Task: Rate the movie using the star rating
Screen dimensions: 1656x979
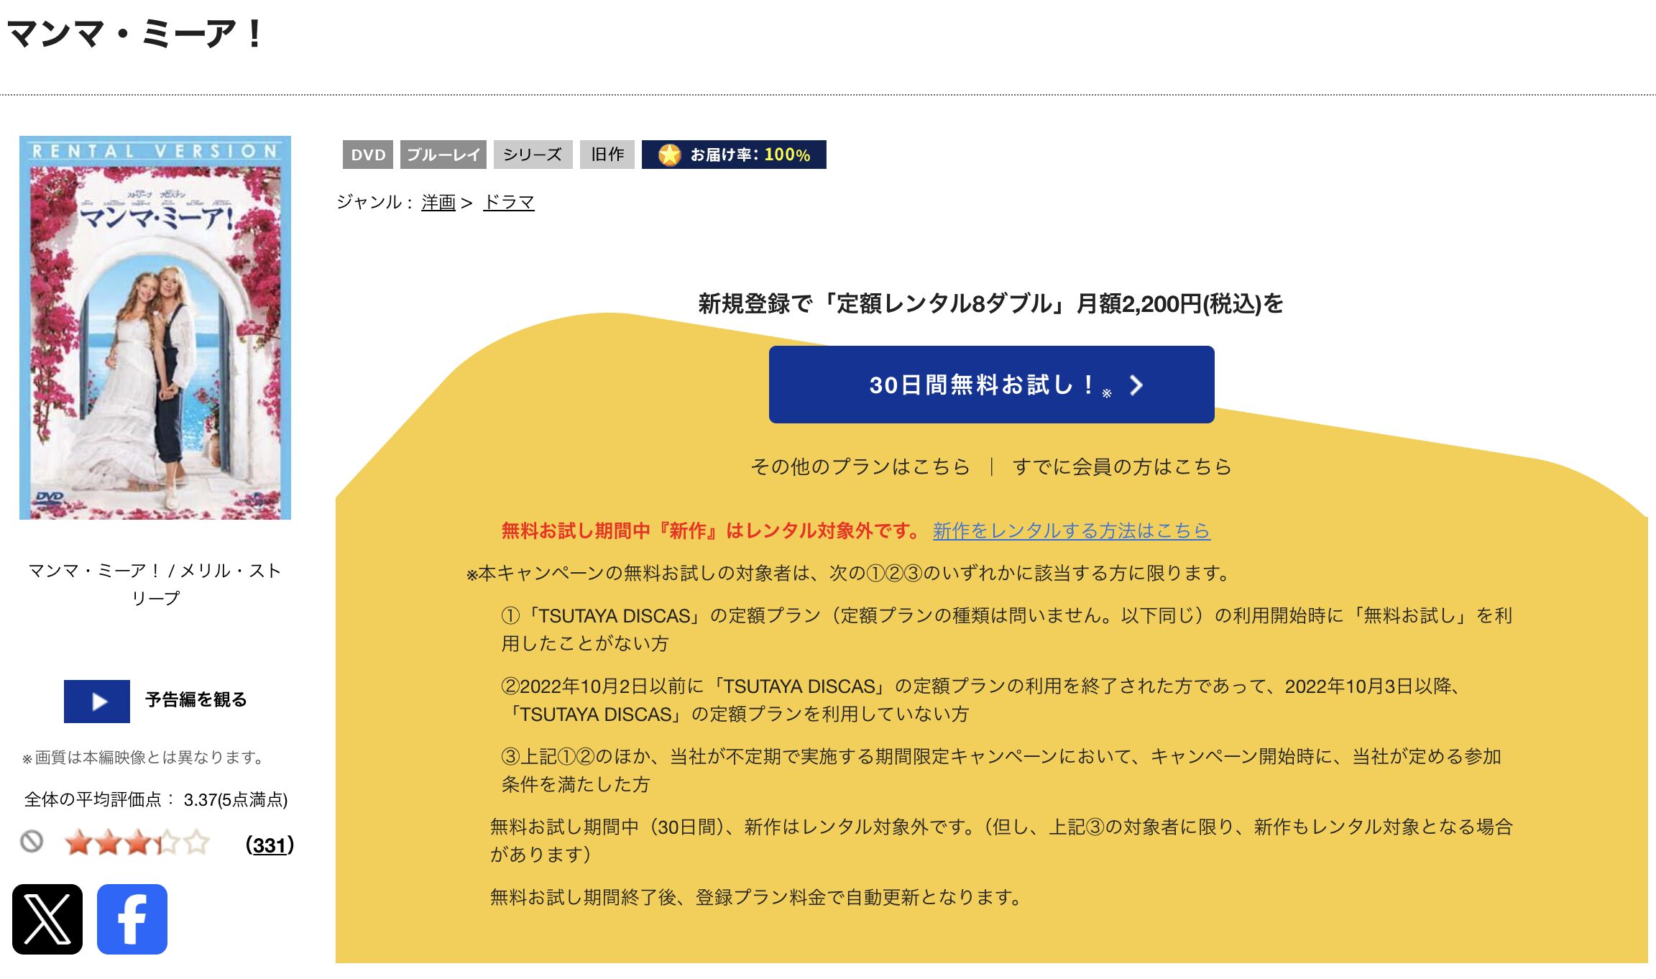Action: [x=137, y=842]
